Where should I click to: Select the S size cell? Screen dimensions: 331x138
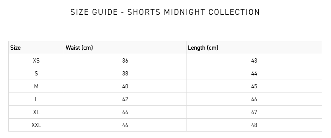point(36,74)
